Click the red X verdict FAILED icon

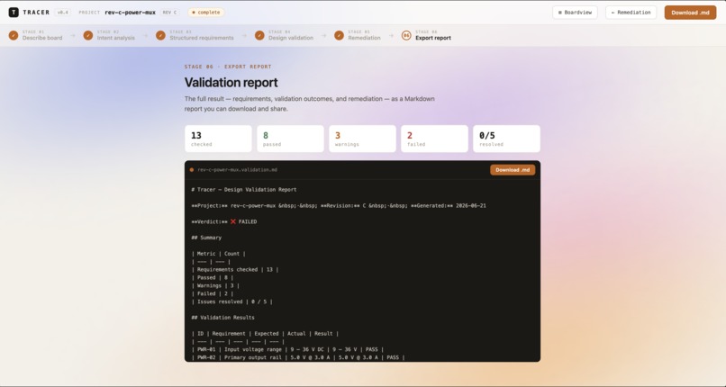233,222
